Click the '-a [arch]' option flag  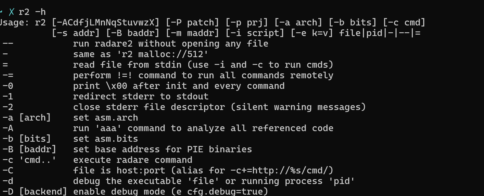27,118
